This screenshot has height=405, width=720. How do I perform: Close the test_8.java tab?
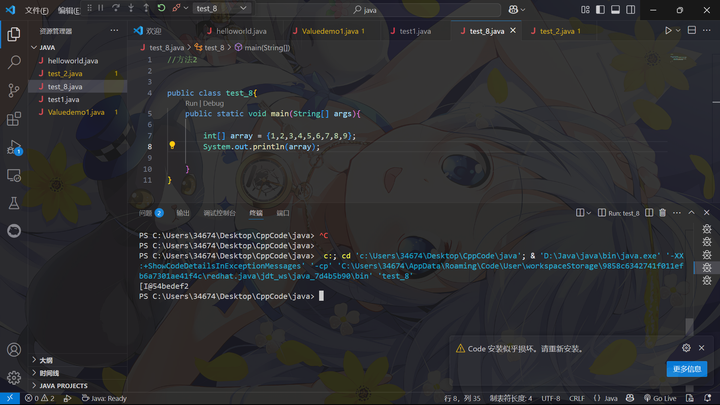coord(513,30)
